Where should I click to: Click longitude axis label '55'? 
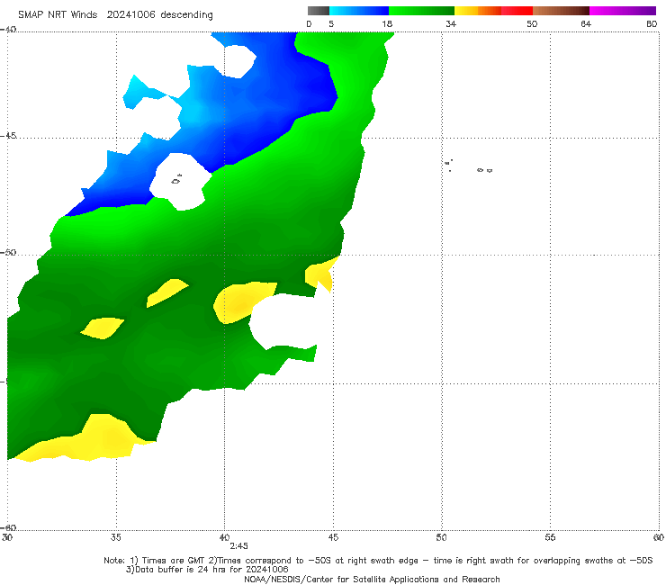[550, 537]
